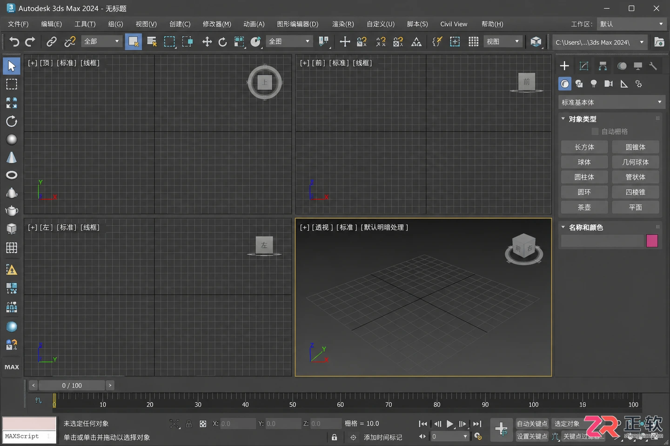Open the Hierarchy panel tab
670x446 pixels.
click(x=603, y=66)
